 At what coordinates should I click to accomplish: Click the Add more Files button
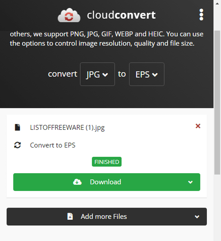(107, 216)
